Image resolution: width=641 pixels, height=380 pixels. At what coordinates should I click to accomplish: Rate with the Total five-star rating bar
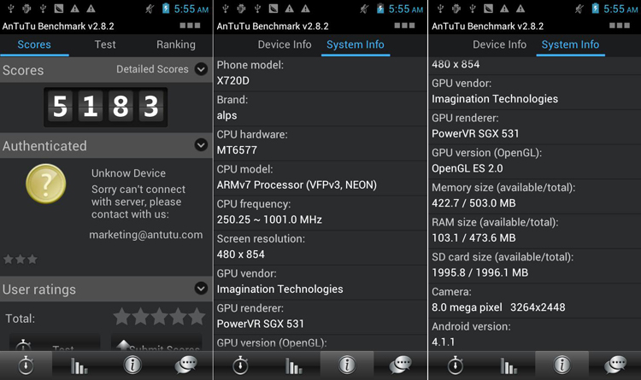click(159, 317)
